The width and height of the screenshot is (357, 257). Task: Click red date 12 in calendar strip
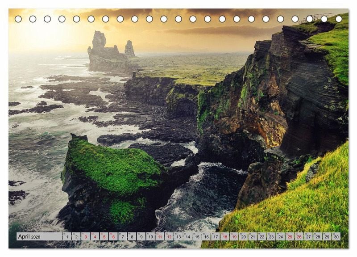click(x=169, y=237)
